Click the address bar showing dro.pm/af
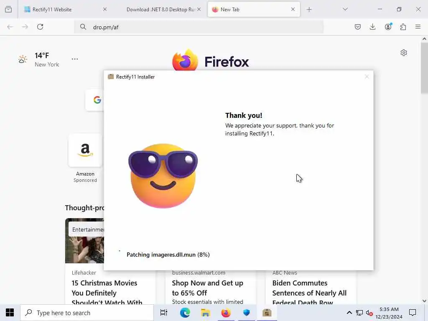The image size is (428, 321). (199, 27)
